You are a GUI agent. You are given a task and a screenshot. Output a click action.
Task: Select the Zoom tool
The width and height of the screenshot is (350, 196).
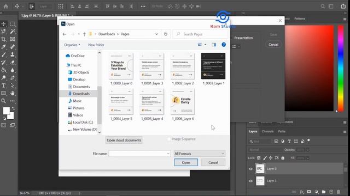click(4, 101)
